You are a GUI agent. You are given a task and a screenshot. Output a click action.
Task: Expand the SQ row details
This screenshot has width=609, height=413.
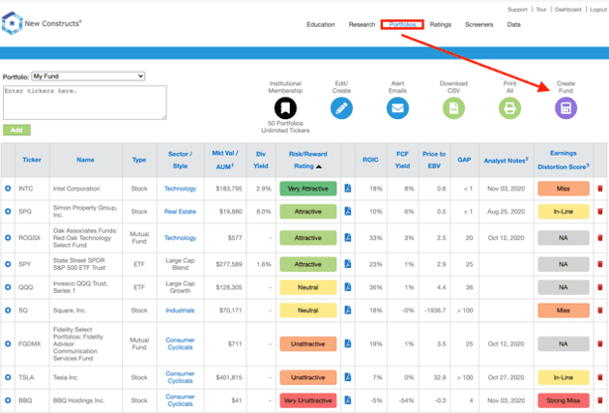(x=8, y=310)
